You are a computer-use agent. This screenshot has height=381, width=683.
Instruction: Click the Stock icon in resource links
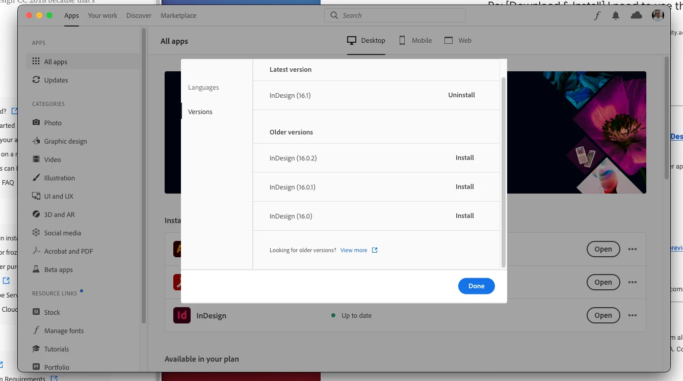click(36, 312)
